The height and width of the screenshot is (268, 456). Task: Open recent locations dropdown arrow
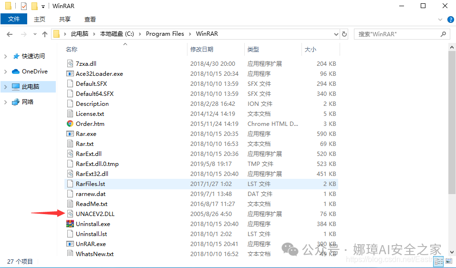point(35,34)
